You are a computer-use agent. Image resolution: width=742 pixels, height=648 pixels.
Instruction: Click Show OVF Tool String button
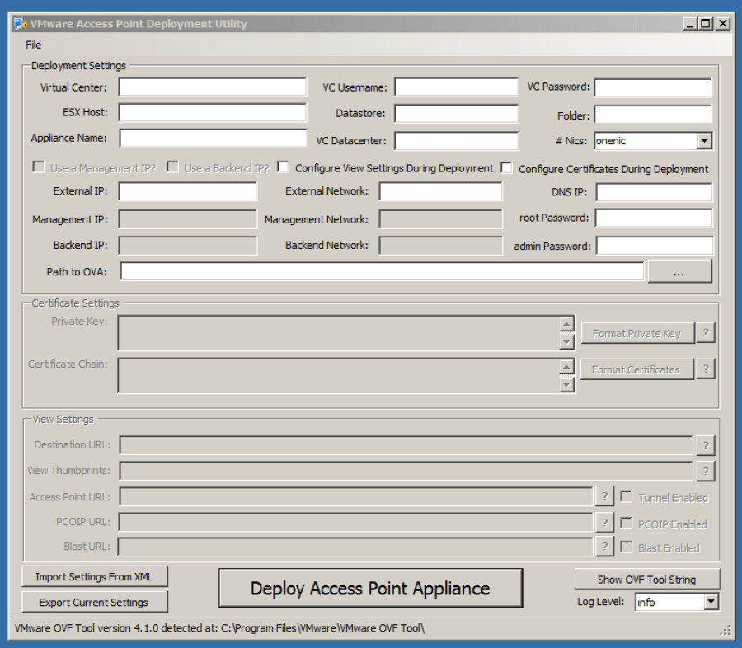tap(646, 580)
